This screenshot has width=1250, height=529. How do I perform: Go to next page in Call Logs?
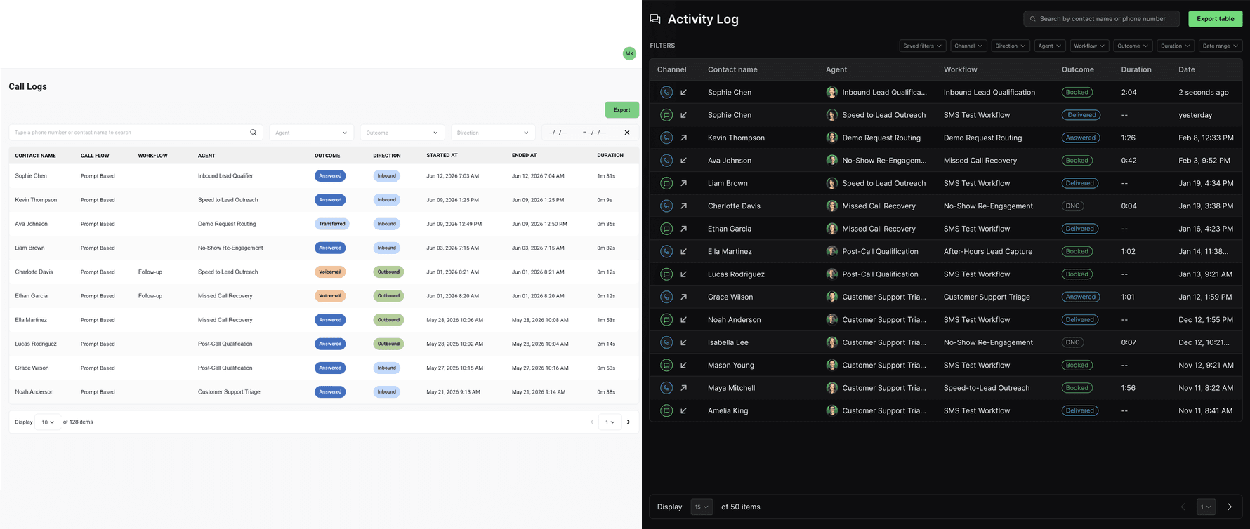629,422
